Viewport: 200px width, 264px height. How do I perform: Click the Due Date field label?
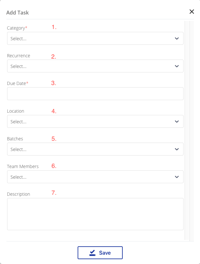click(18, 83)
